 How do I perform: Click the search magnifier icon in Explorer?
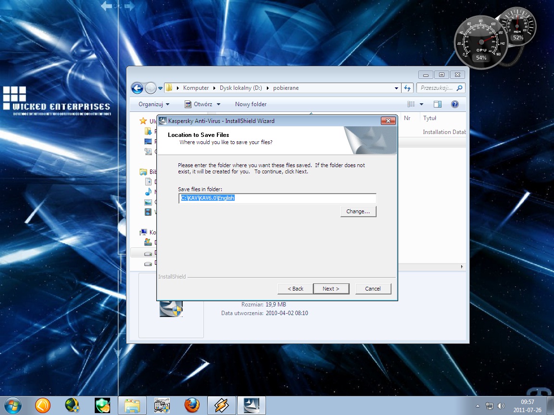pyautogui.click(x=459, y=88)
